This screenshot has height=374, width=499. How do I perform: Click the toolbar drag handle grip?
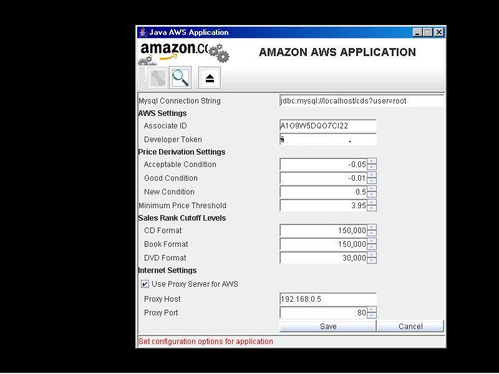pyautogui.click(x=142, y=78)
